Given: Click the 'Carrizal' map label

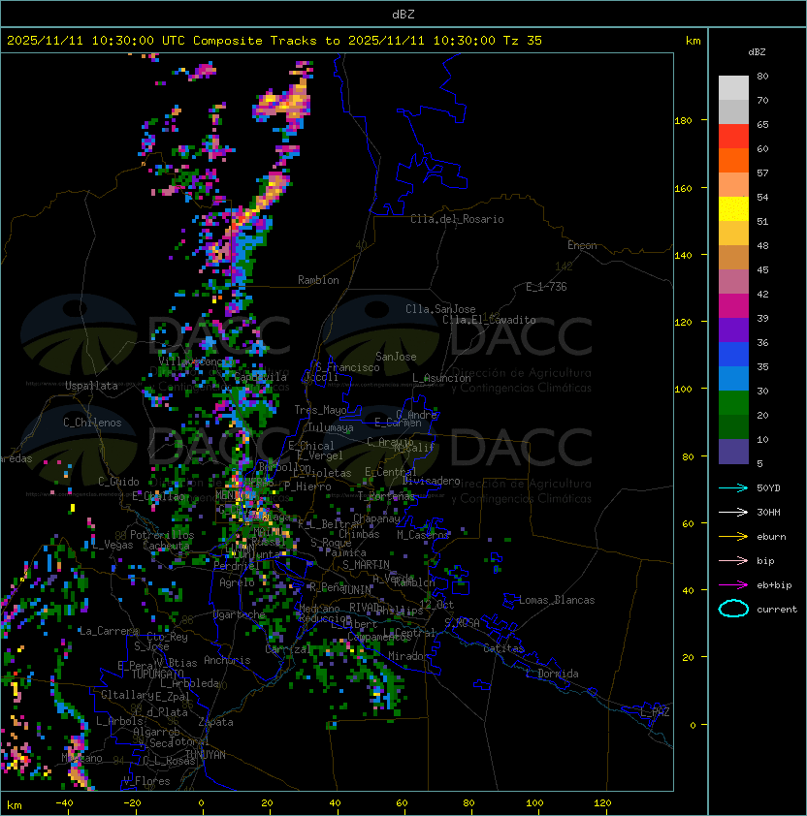Looking at the screenshot, I should click(x=288, y=649).
